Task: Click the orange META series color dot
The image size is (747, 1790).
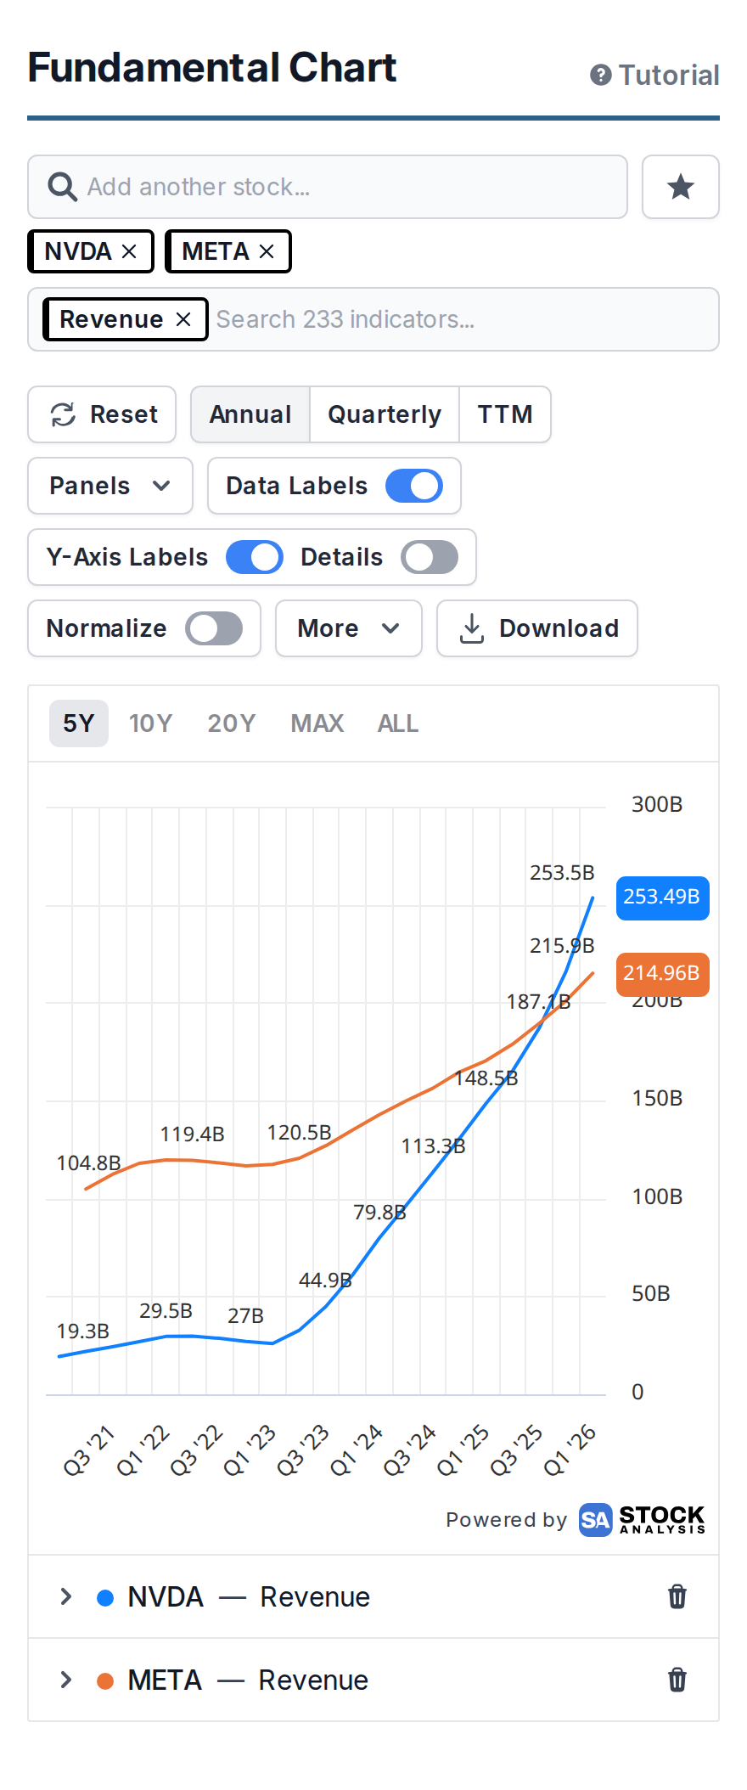Action: tap(105, 1680)
